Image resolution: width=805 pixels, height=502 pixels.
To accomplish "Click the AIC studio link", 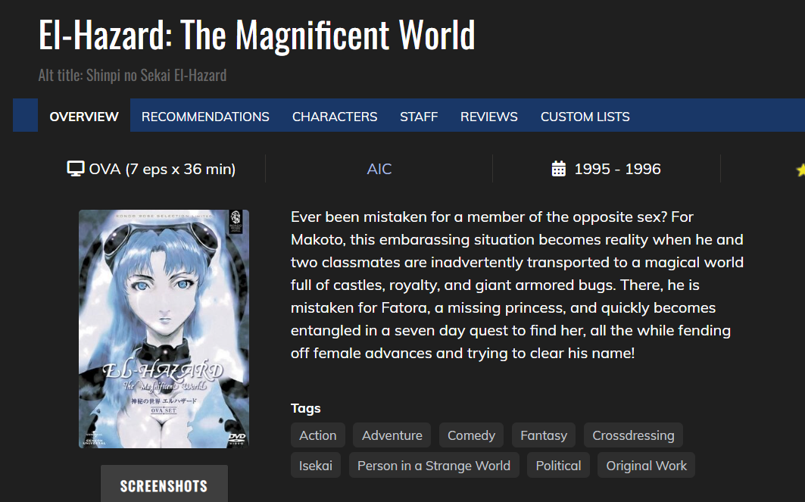I will point(379,169).
